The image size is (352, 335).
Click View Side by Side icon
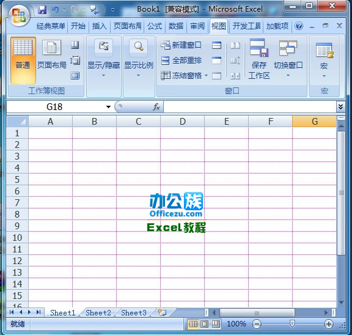[x=235, y=45]
